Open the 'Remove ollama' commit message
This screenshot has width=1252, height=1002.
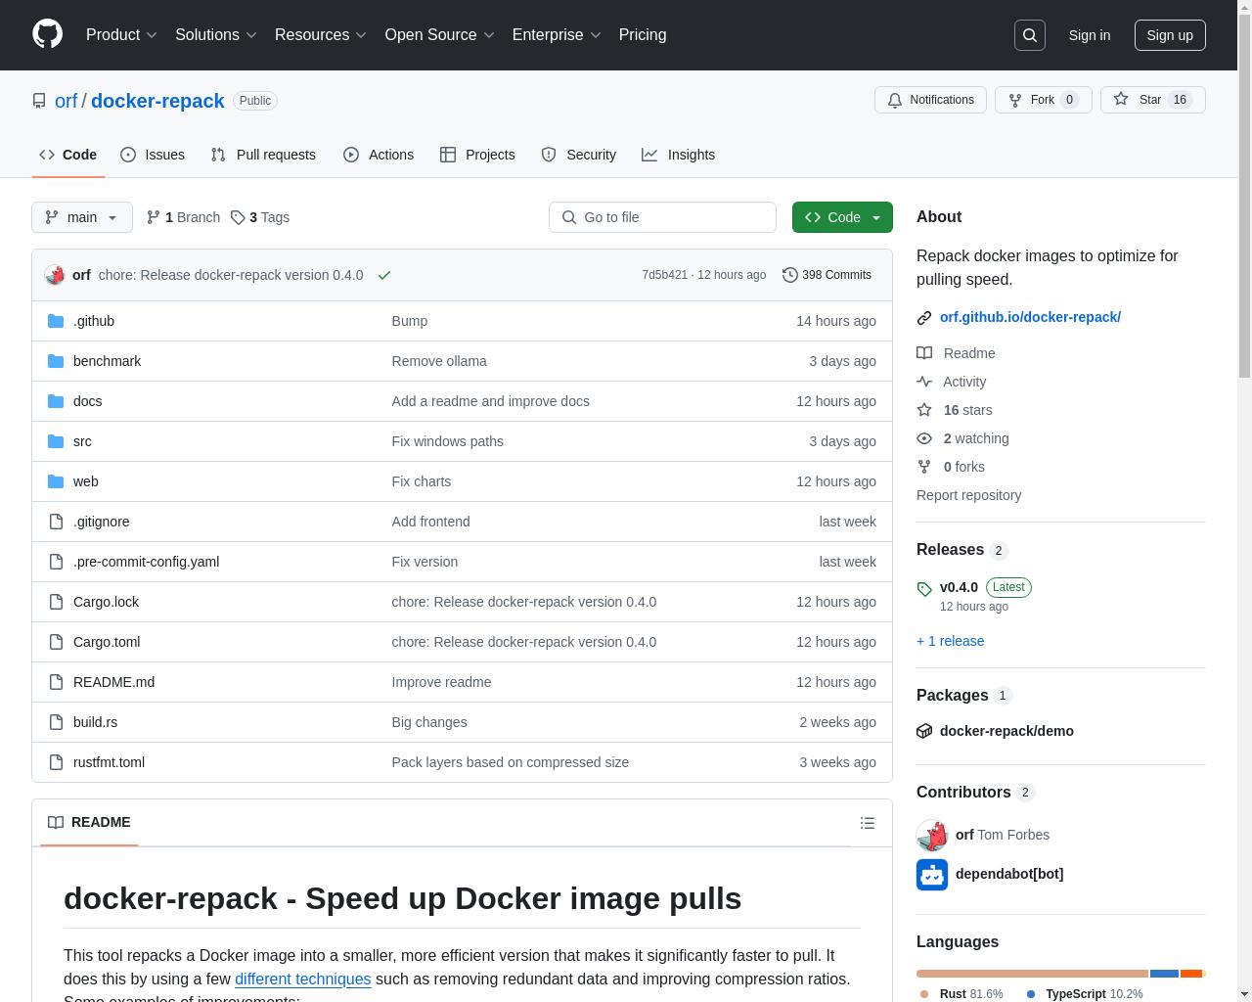click(439, 361)
